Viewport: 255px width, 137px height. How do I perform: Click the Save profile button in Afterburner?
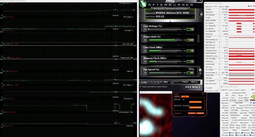[x=166, y=82]
